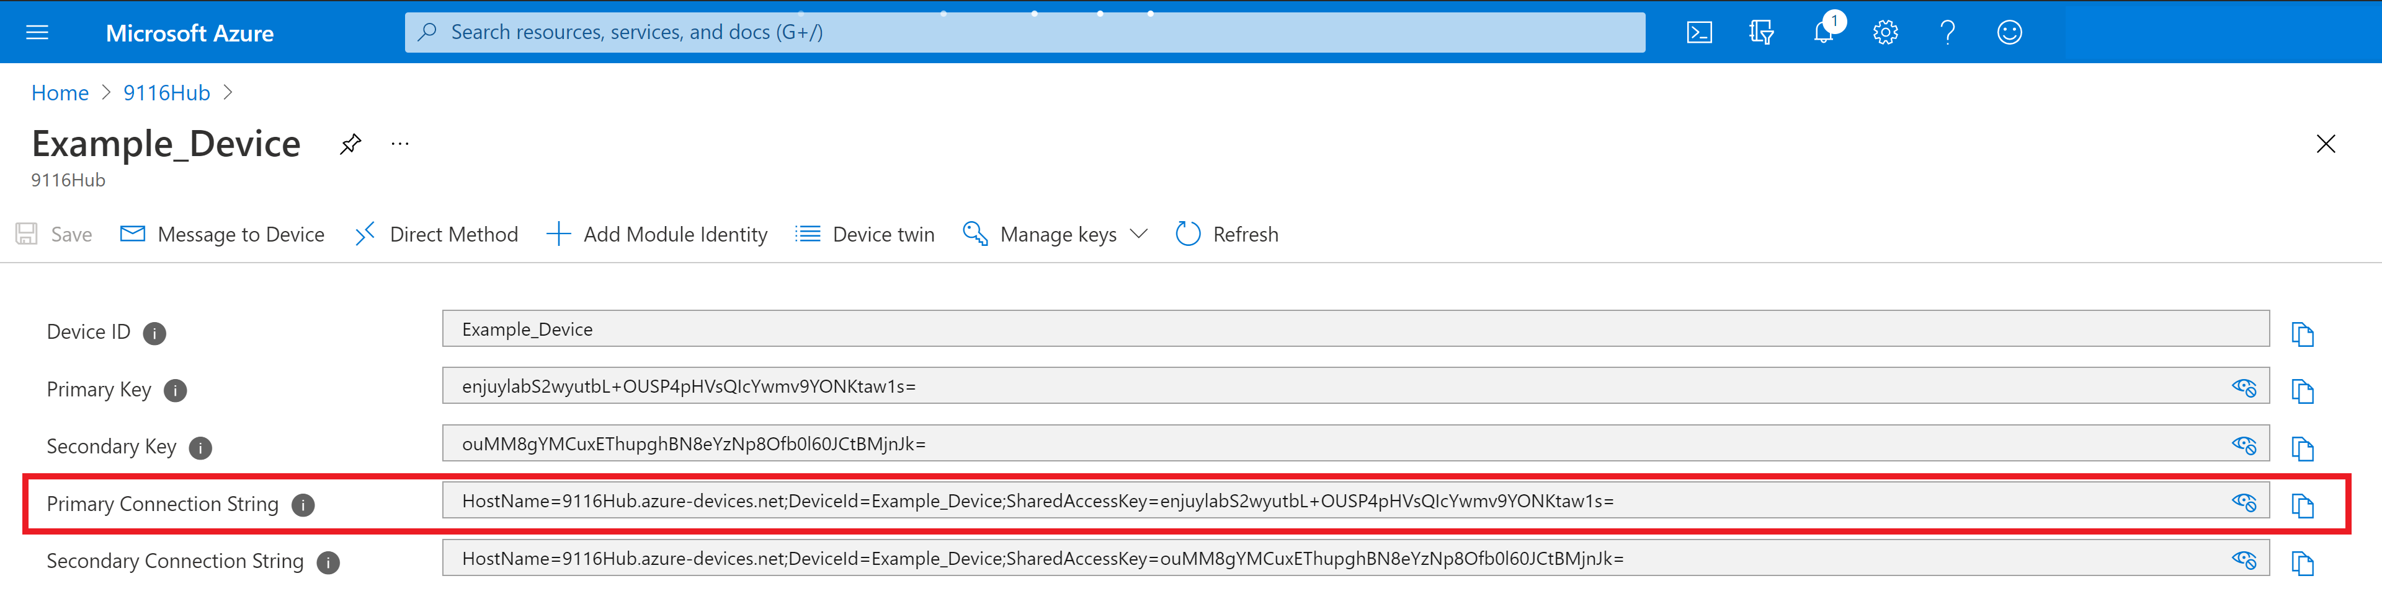Navigate to 9116Hub via breadcrumb
This screenshot has height=594, width=2382.
[166, 92]
